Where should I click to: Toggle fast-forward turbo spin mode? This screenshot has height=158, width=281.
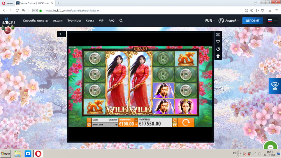click(x=175, y=125)
